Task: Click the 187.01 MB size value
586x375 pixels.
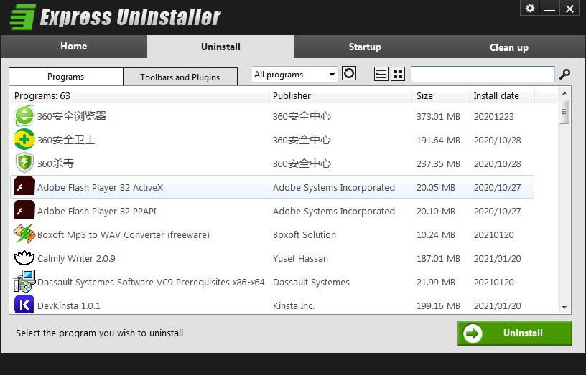Action: 438,258
